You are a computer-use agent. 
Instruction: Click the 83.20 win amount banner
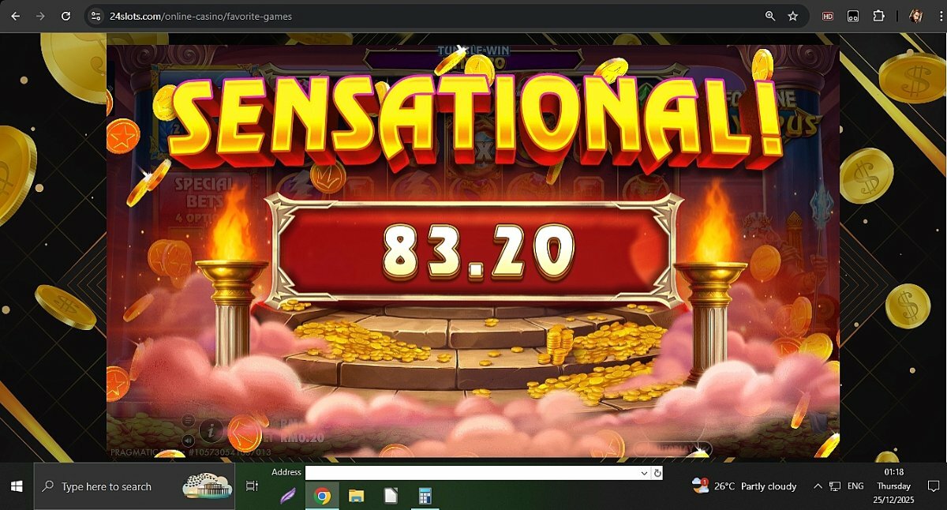(473, 250)
